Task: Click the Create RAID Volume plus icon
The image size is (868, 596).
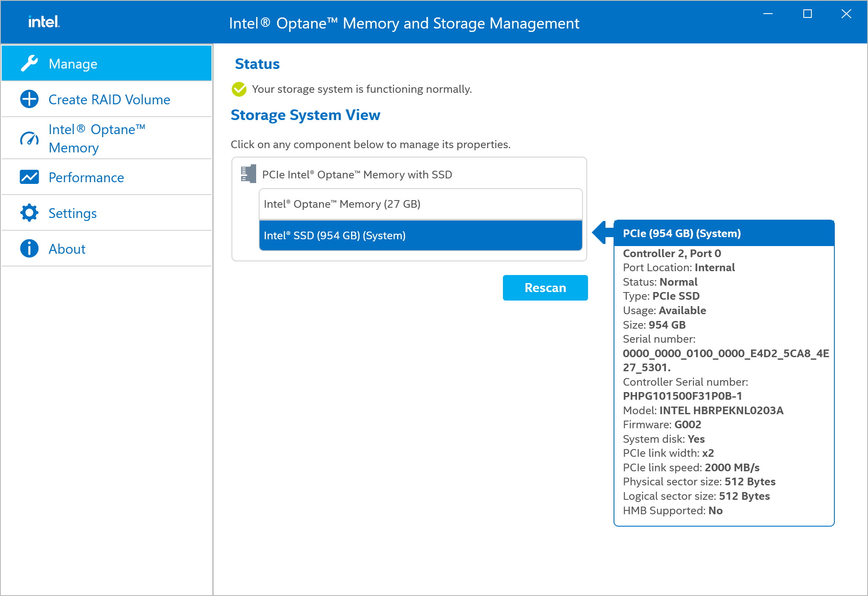Action: (29, 99)
